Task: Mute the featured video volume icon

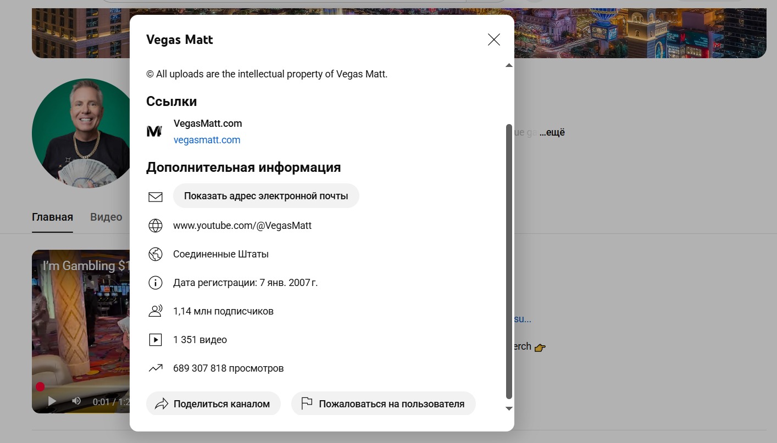Action: tap(76, 401)
